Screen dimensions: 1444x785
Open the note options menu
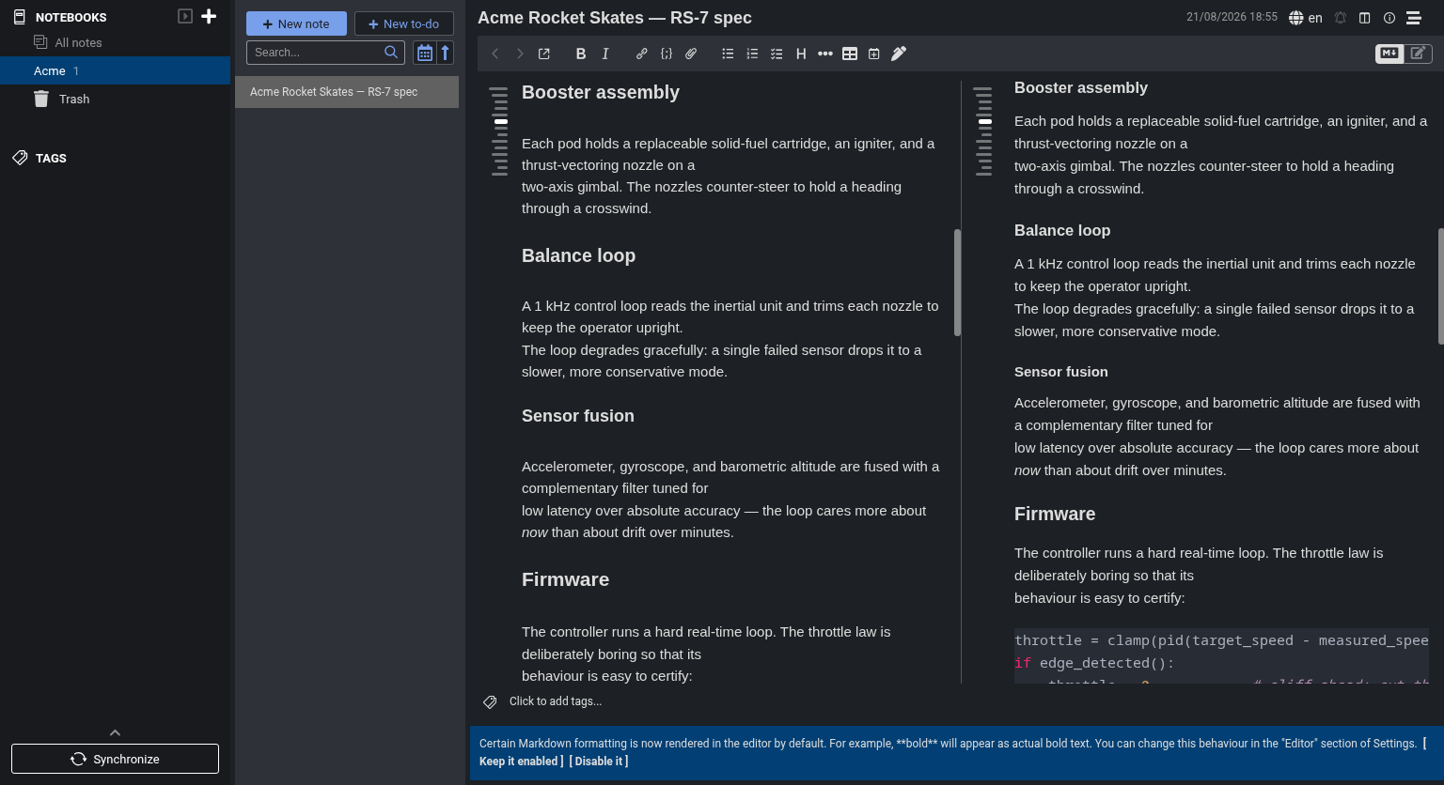pyautogui.click(x=1414, y=18)
